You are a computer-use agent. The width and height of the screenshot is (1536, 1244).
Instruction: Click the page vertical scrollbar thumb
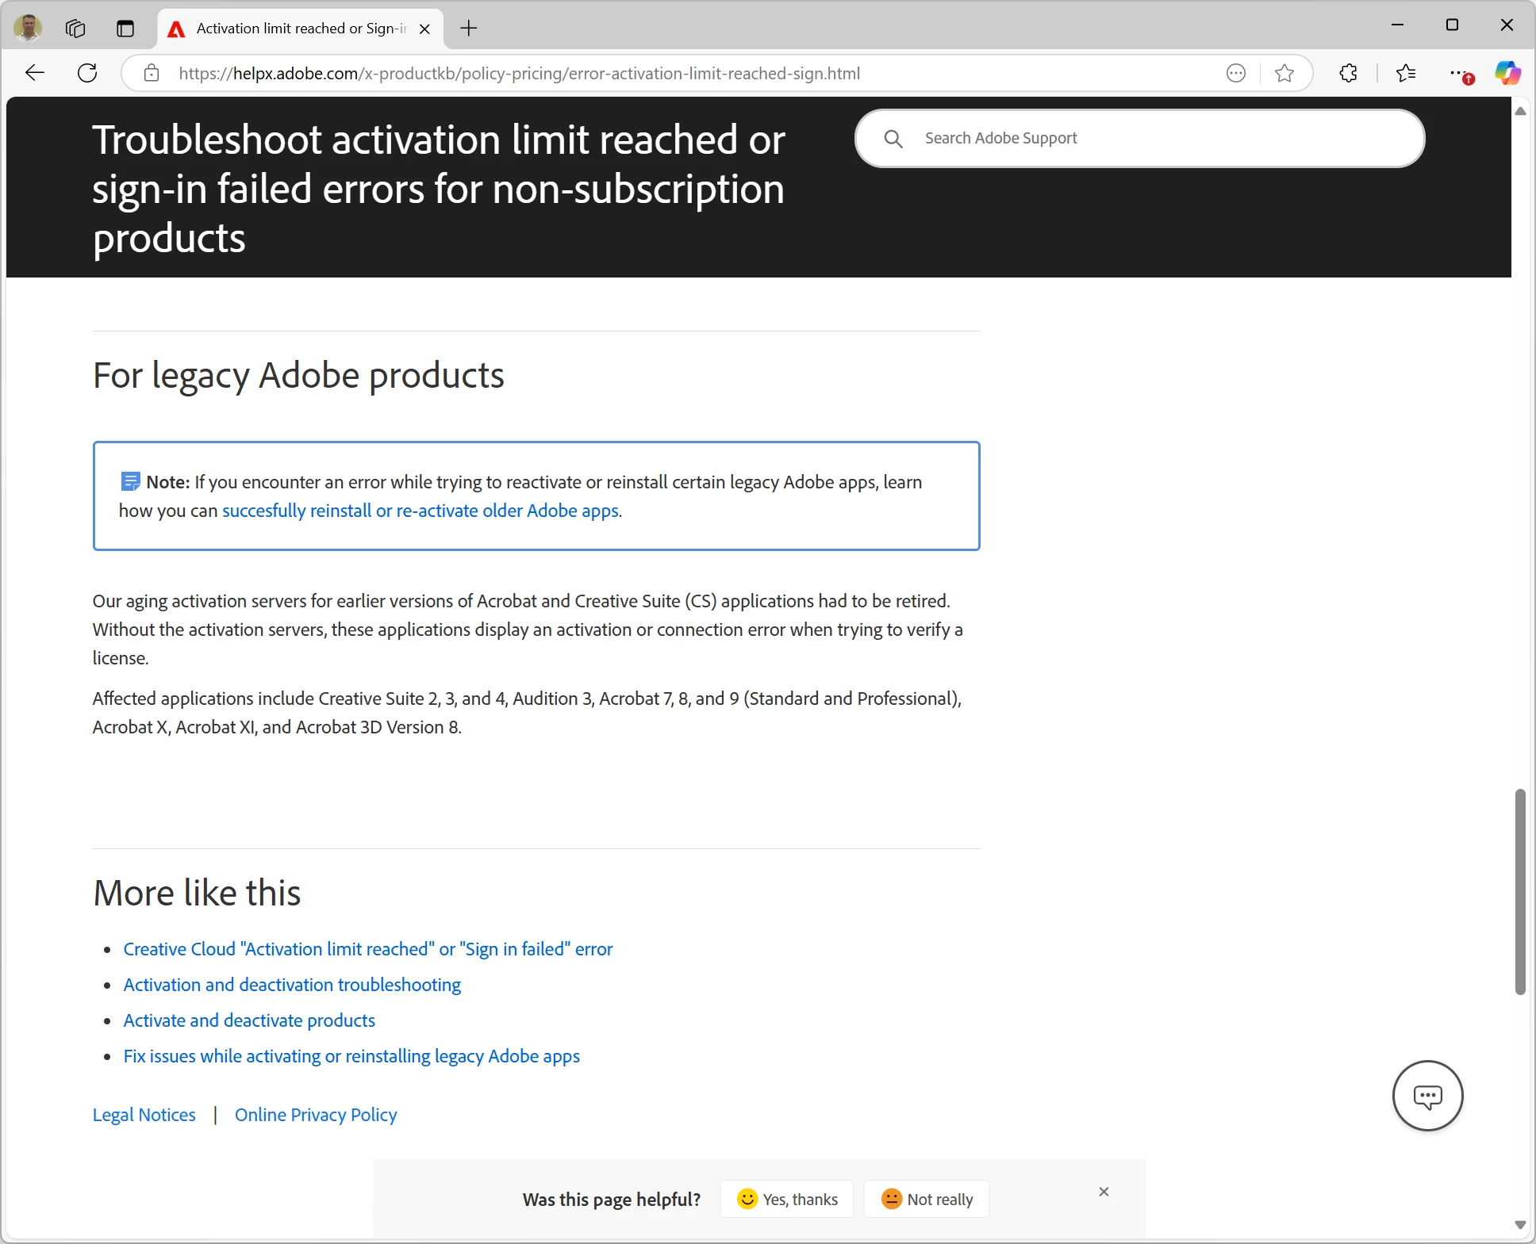click(1519, 891)
